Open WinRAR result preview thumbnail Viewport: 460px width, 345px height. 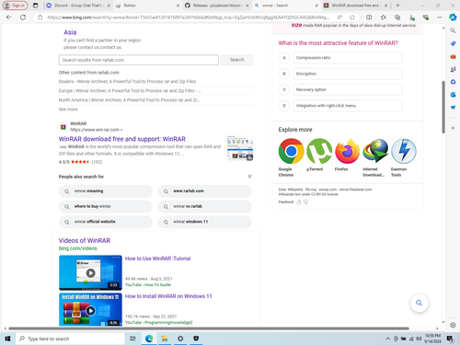click(x=240, y=148)
